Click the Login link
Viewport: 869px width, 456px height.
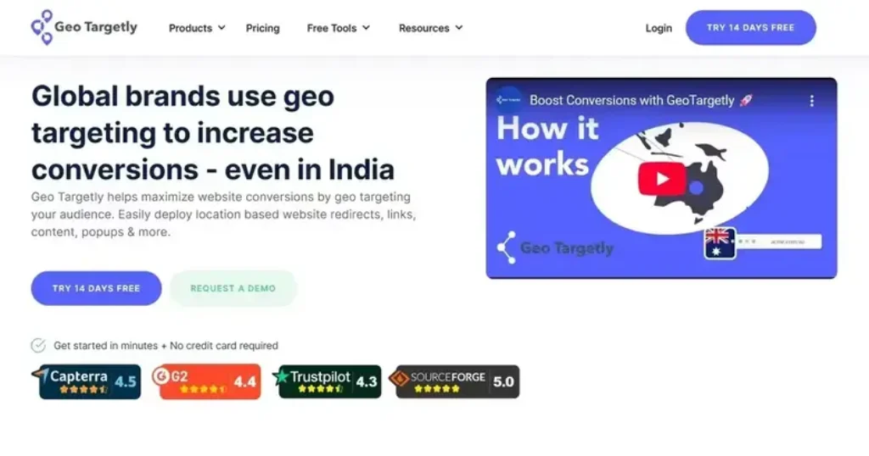click(x=659, y=28)
